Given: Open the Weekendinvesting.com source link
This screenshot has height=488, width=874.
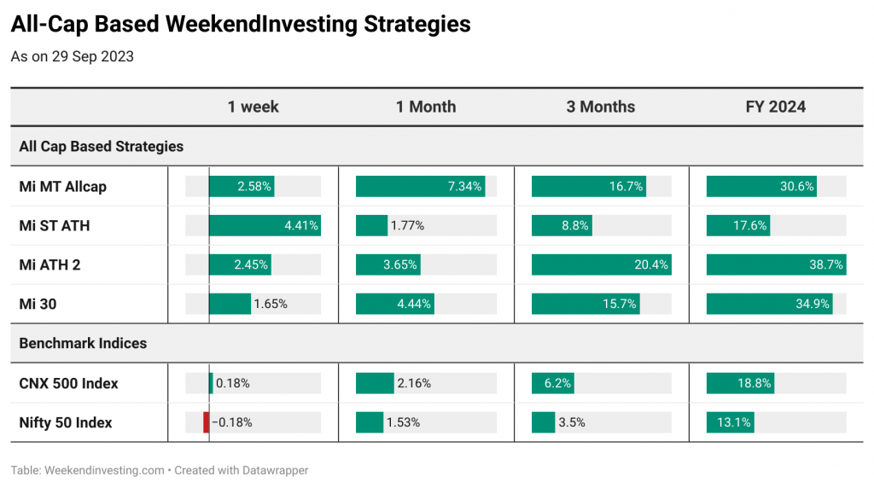Looking at the screenshot, I should [104, 470].
